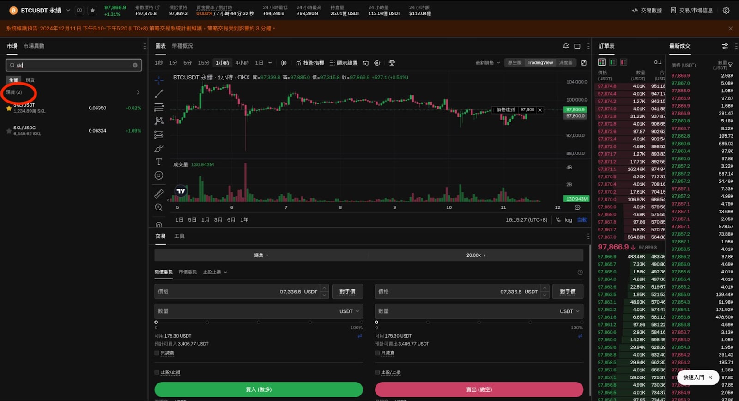The height and width of the screenshot is (401, 739).
Task: Open top-right settings gear icon
Action: pyautogui.click(x=726, y=10)
